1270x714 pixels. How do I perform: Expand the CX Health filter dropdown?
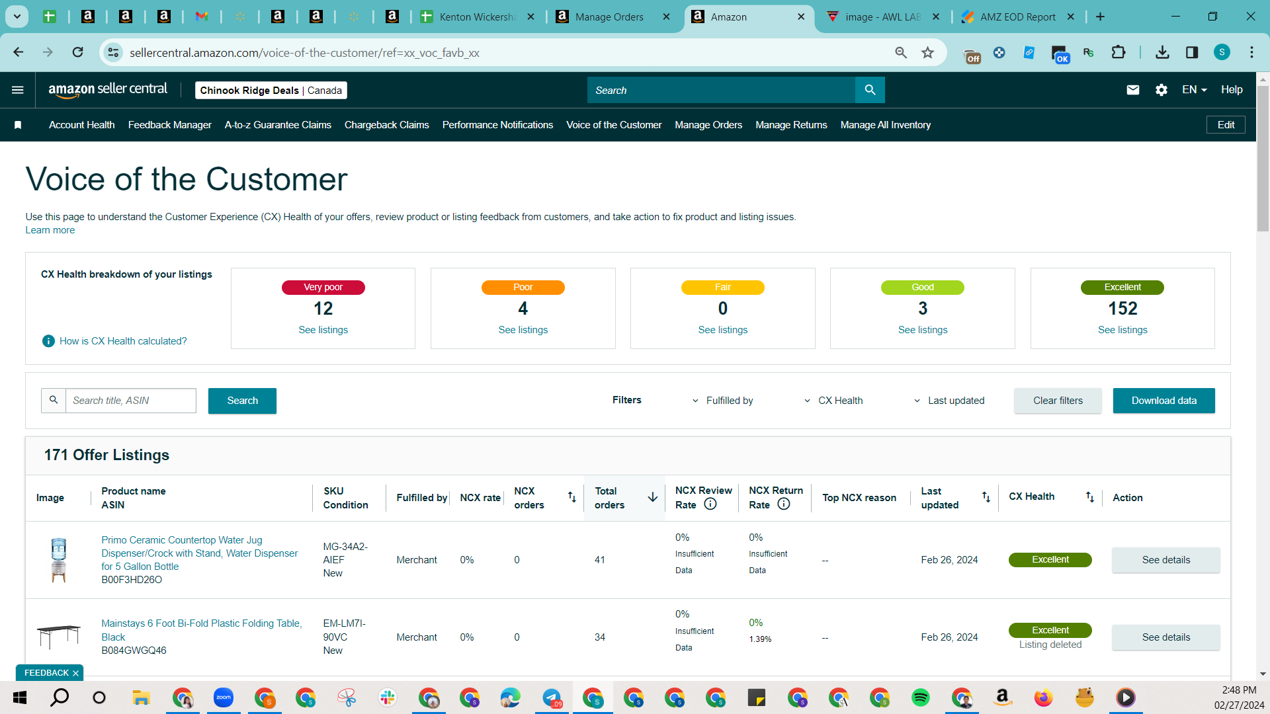(x=833, y=401)
